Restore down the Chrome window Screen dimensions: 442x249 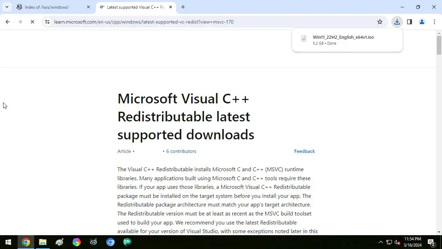[x=418, y=7]
